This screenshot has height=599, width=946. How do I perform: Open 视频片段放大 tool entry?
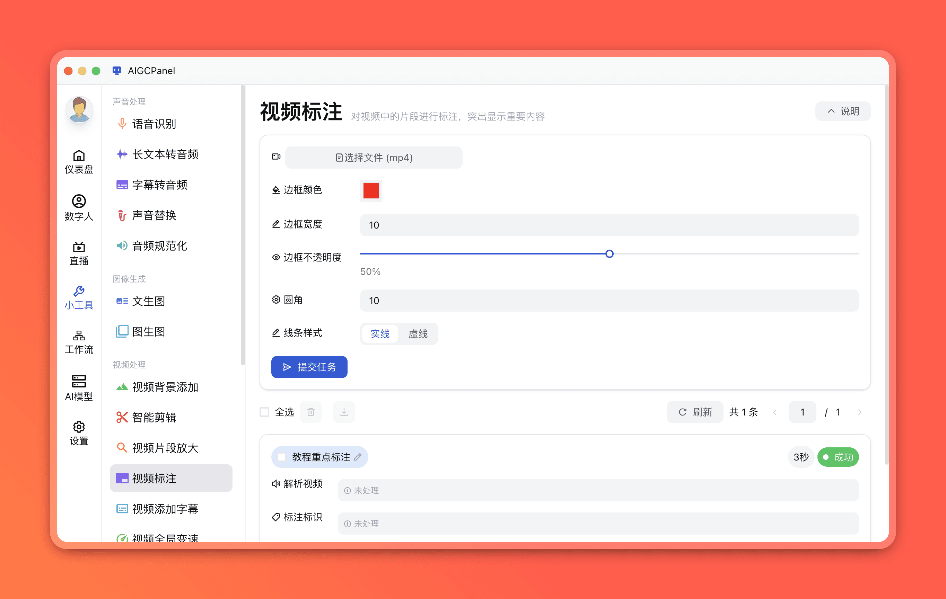(171, 447)
